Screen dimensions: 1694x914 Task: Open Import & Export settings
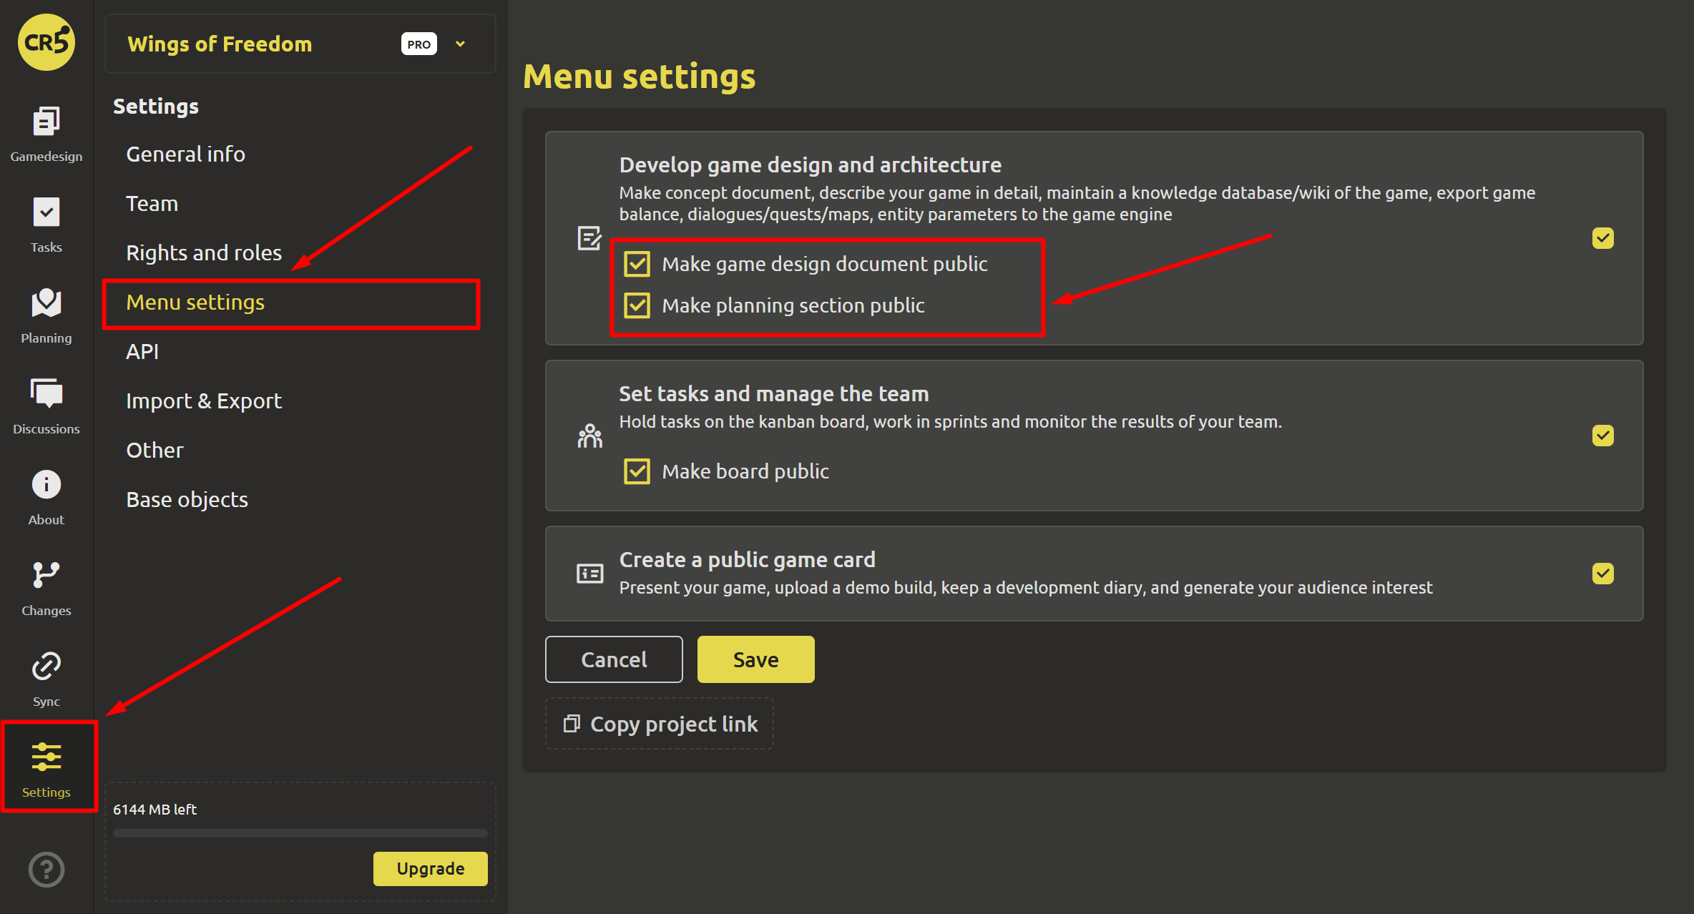[x=204, y=401]
